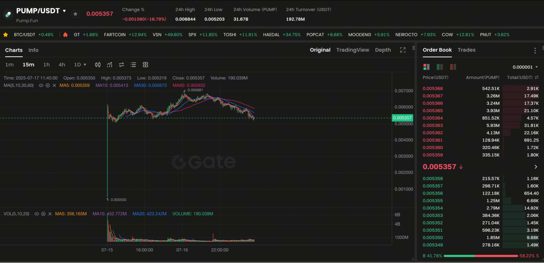Viewport: 544px width, 263px height.
Task: Open POPCAT ticker link
Action: pos(324,35)
